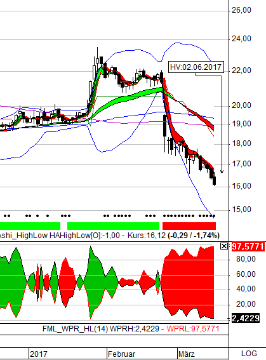266x360 pixels.
Task: Click the 15,00 price axis label
Action: 241,210
